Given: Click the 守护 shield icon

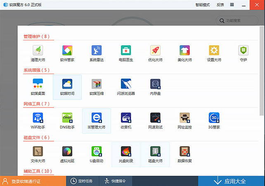Looking at the screenshot, I should 244,50.
